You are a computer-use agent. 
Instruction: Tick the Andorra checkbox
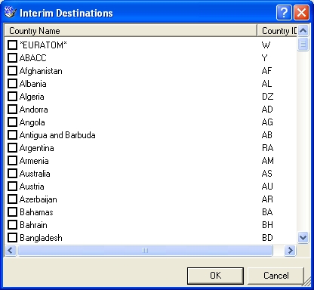(12, 110)
